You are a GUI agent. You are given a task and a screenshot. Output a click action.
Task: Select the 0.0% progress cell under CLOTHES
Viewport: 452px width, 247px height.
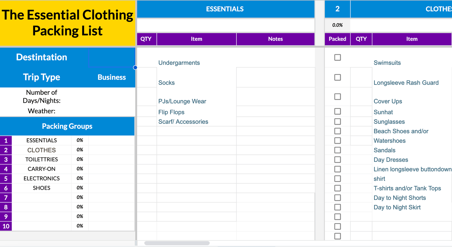coord(337,25)
